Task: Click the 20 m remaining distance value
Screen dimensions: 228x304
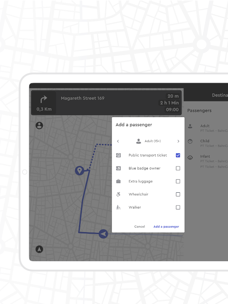Action: [173, 96]
